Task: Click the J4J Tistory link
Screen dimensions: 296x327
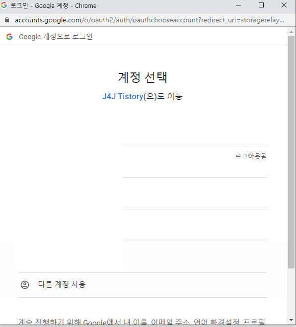Action: pos(123,96)
